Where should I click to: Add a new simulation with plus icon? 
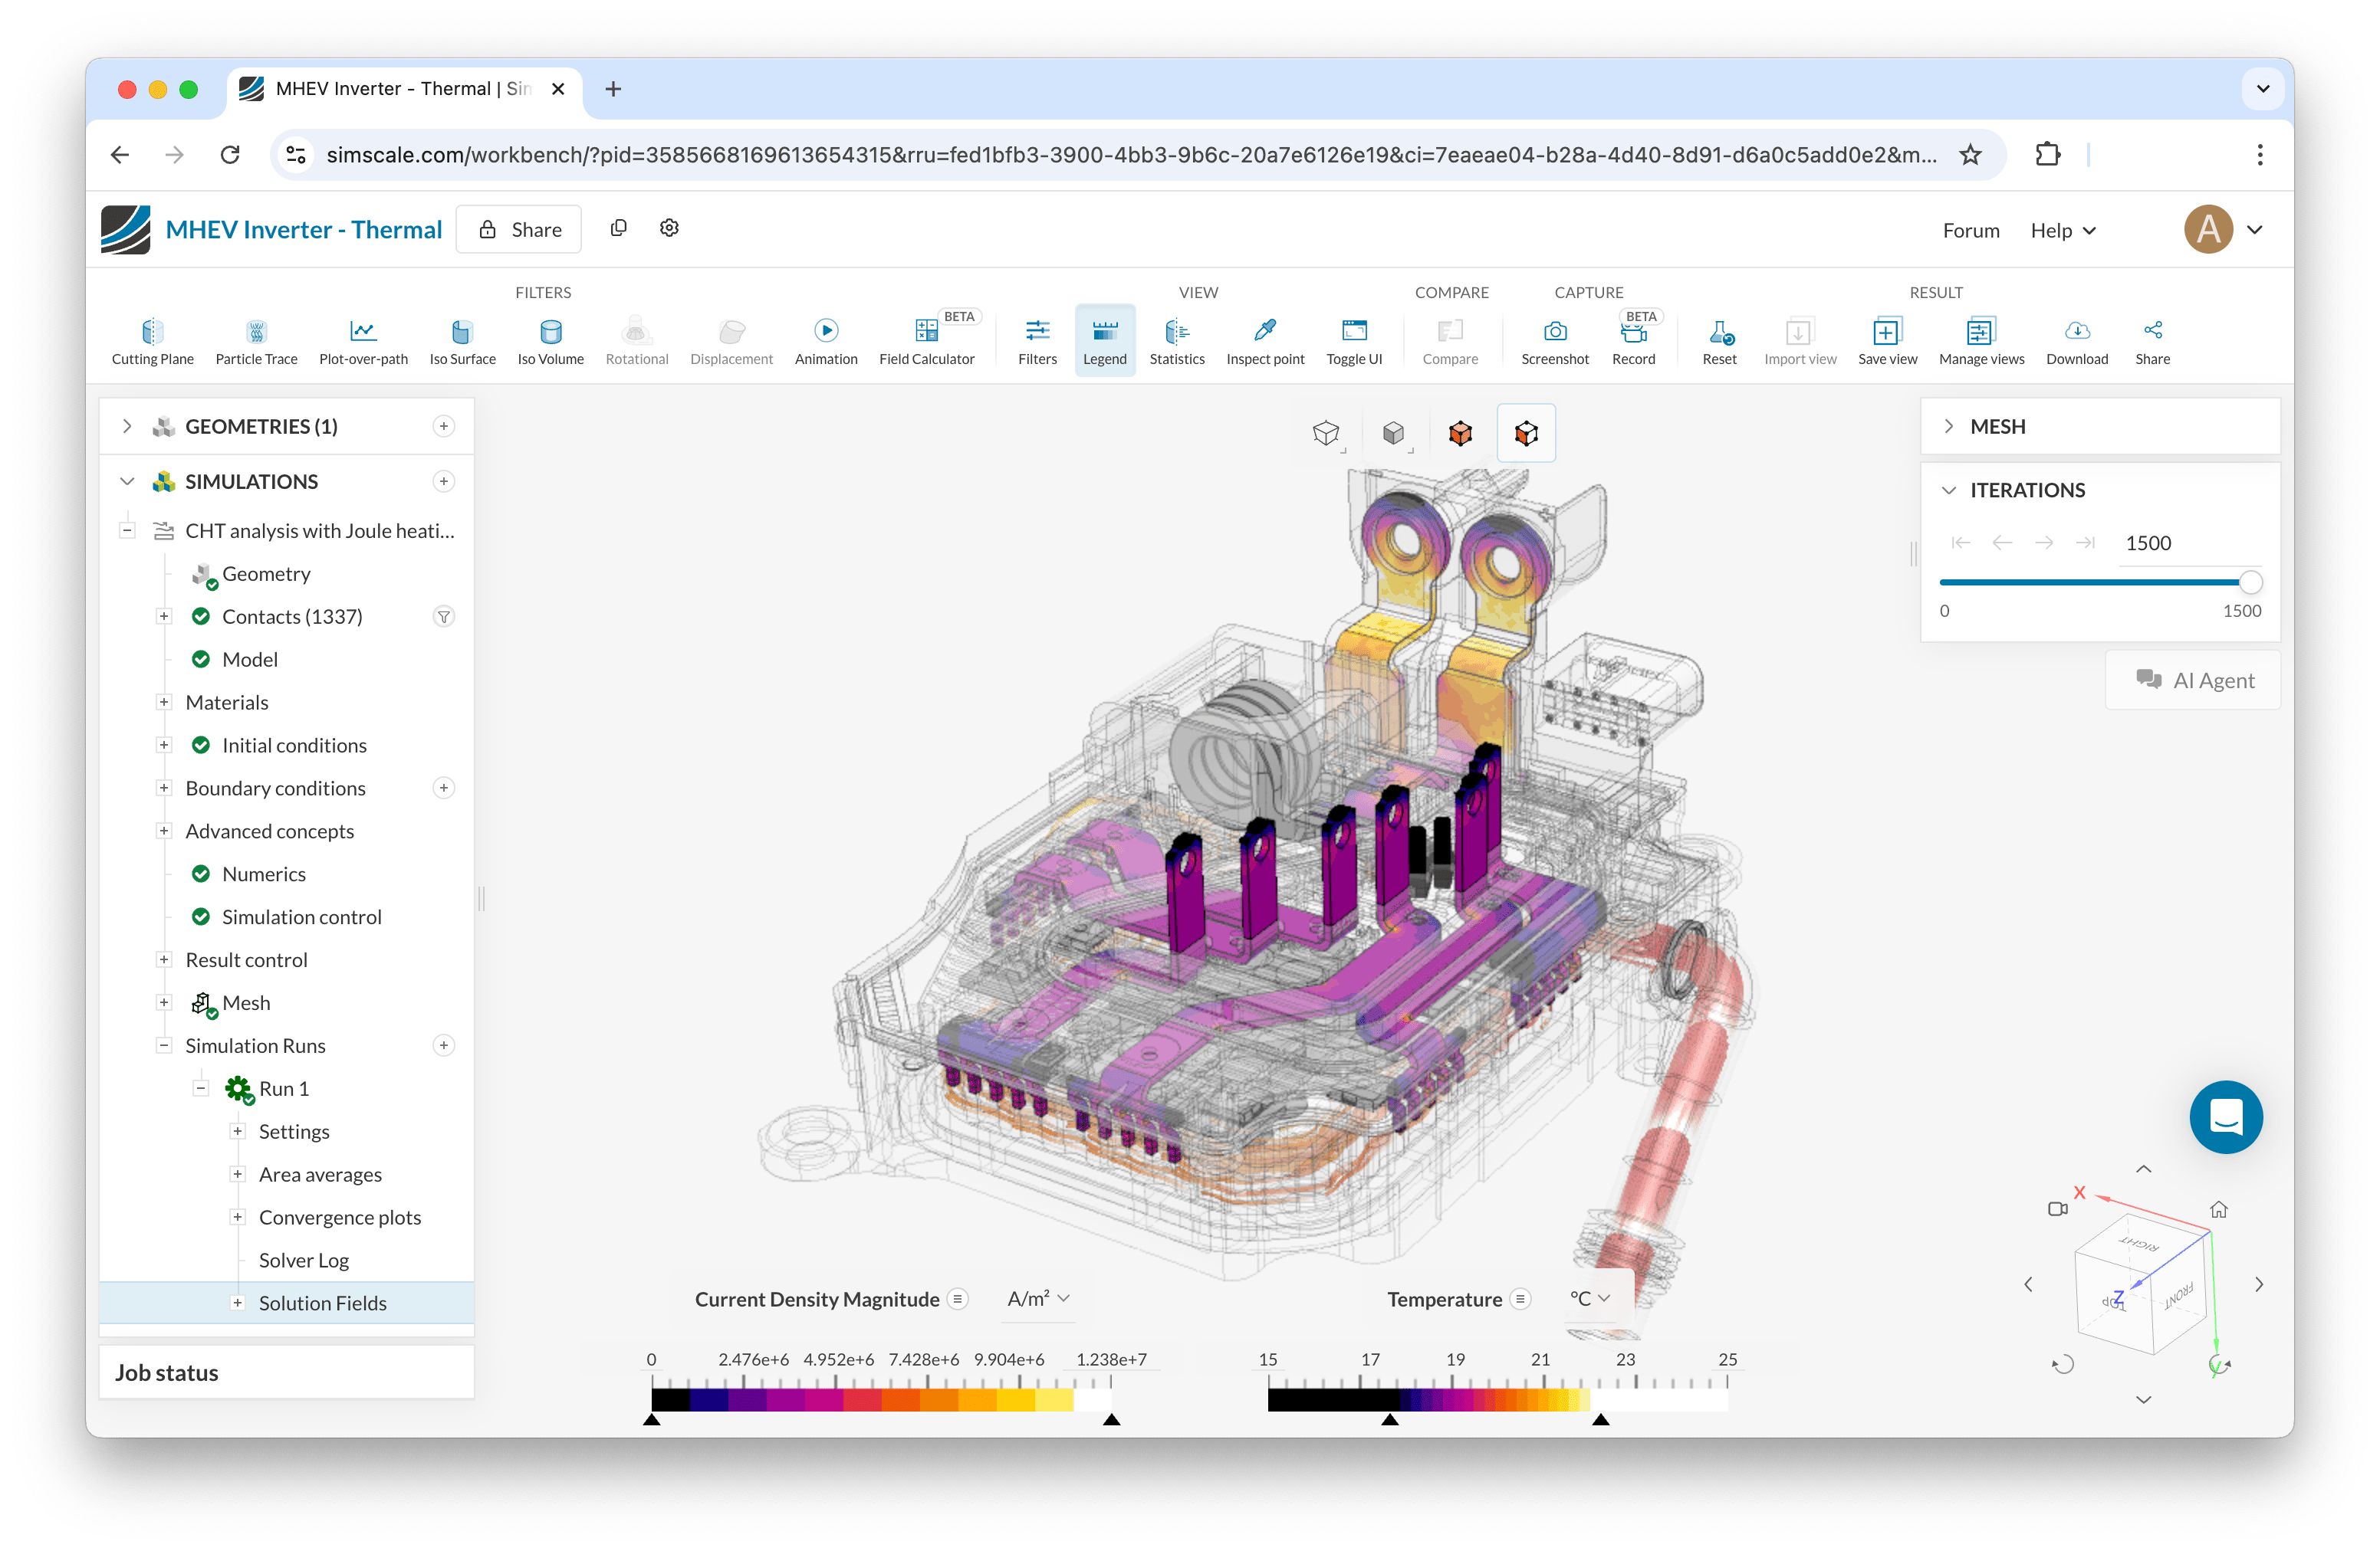(444, 482)
